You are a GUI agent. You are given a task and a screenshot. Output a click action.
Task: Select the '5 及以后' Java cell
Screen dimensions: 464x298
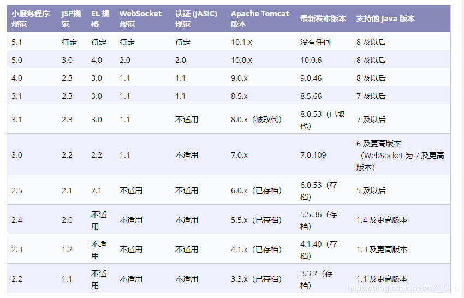point(371,190)
